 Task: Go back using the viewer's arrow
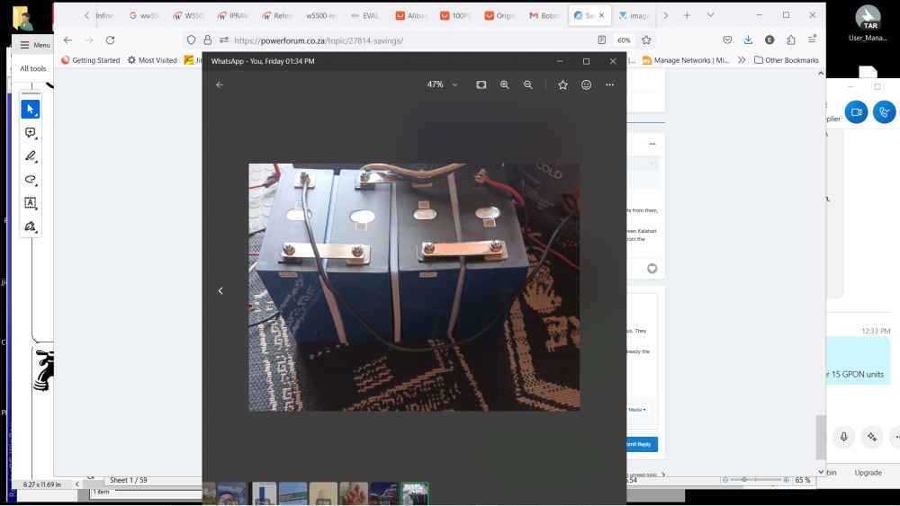tap(220, 84)
